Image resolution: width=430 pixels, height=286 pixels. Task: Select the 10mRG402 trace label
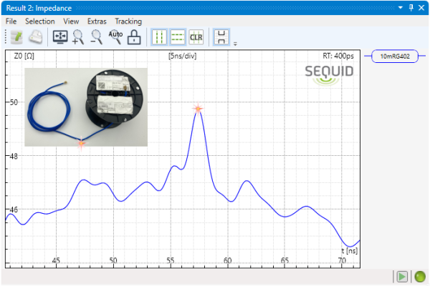click(395, 56)
